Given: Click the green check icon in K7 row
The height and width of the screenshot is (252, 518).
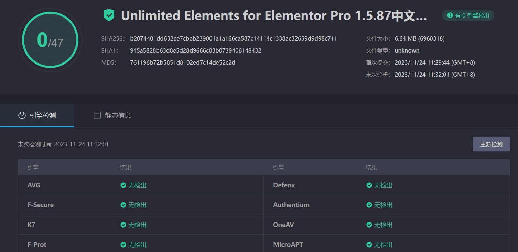Looking at the screenshot, I should click(x=123, y=225).
